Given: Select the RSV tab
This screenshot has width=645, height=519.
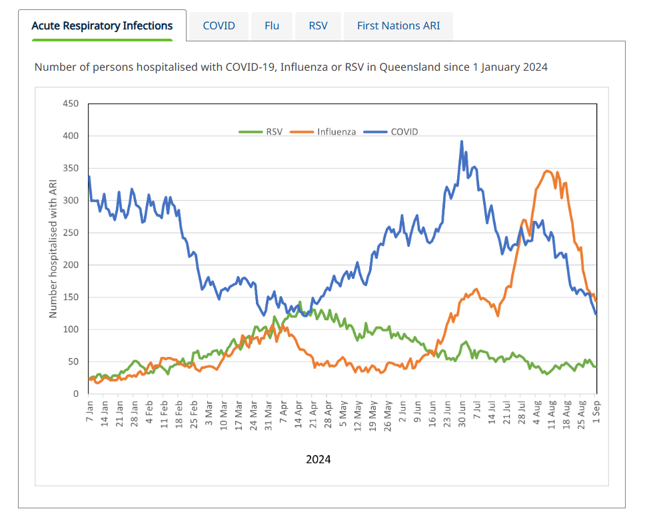Looking at the screenshot, I should coord(318,26).
